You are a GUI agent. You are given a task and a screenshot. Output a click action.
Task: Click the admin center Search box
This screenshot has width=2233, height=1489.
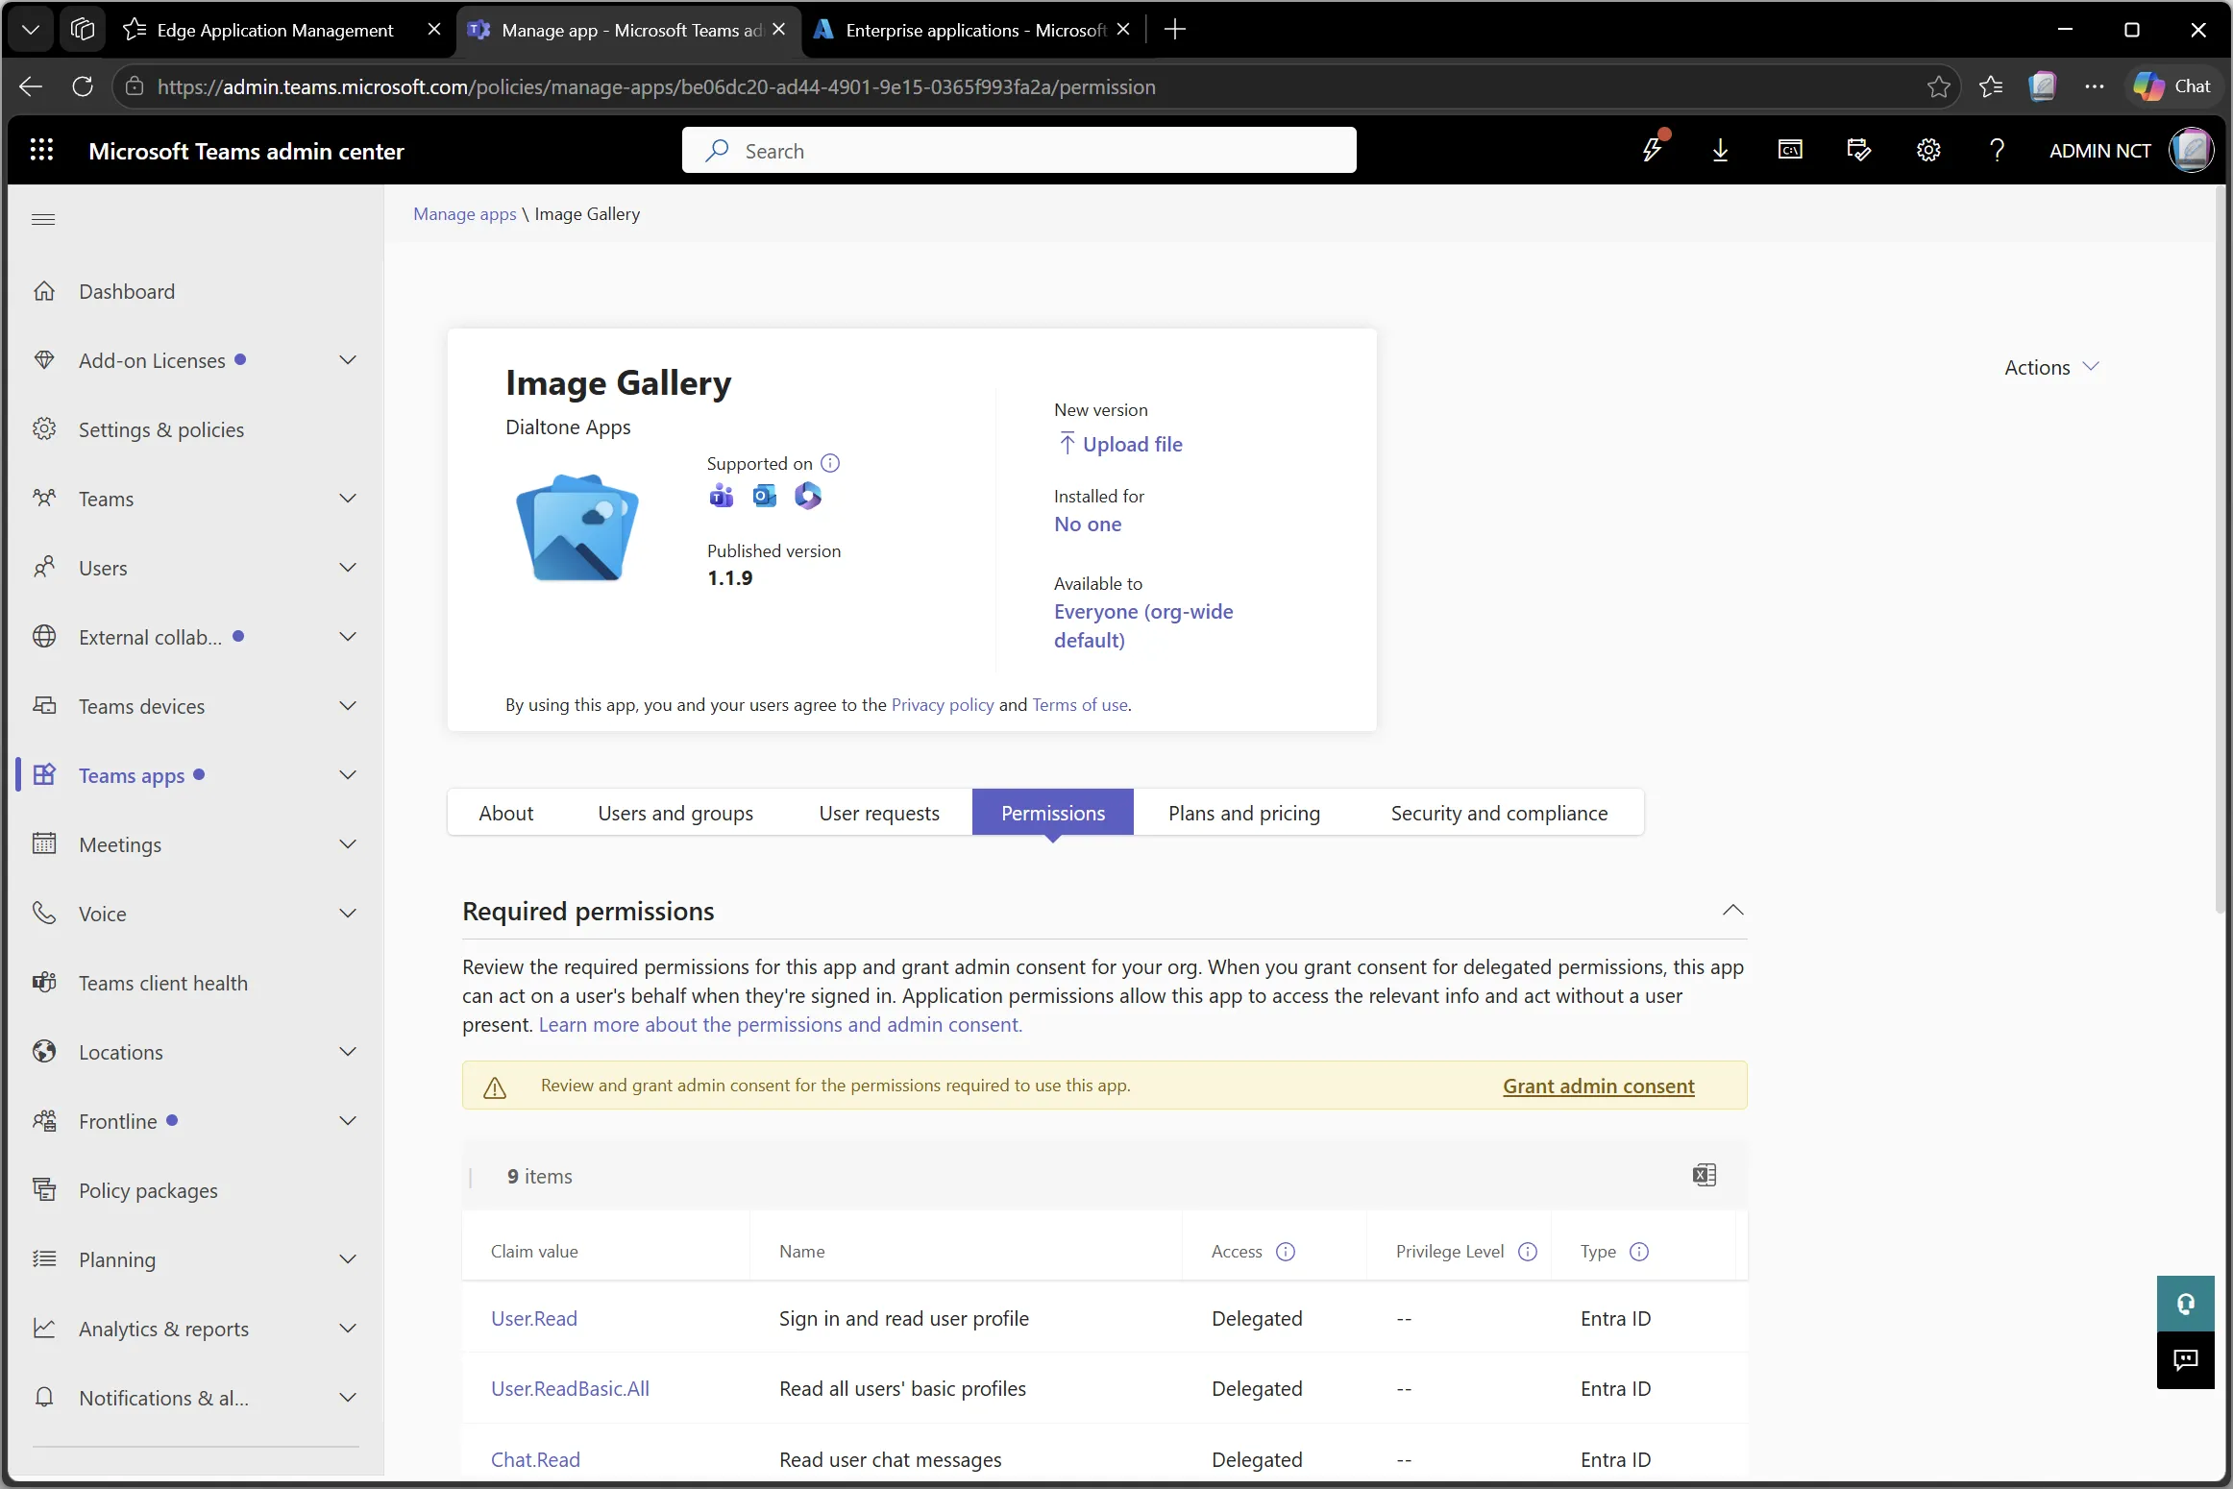pos(1019,150)
